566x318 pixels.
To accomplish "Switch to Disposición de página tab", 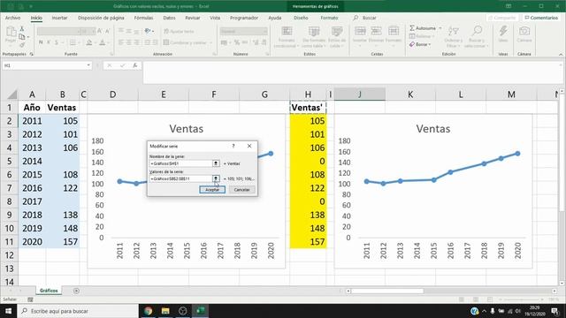I will coord(101,18).
